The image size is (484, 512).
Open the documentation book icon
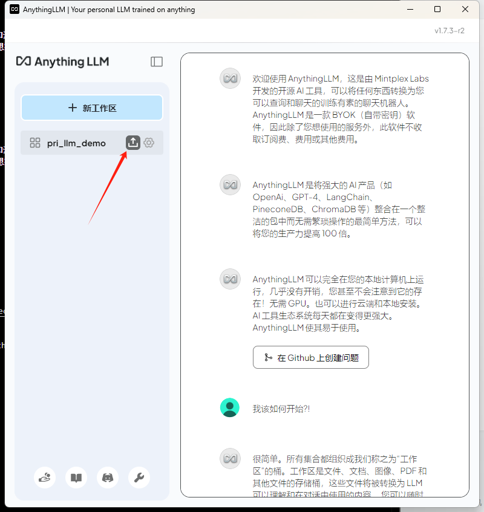click(x=76, y=478)
